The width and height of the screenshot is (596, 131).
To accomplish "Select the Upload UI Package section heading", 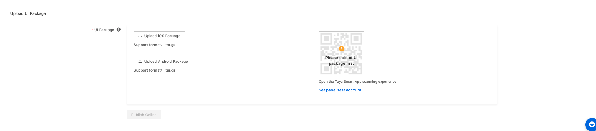I will tap(28, 13).
